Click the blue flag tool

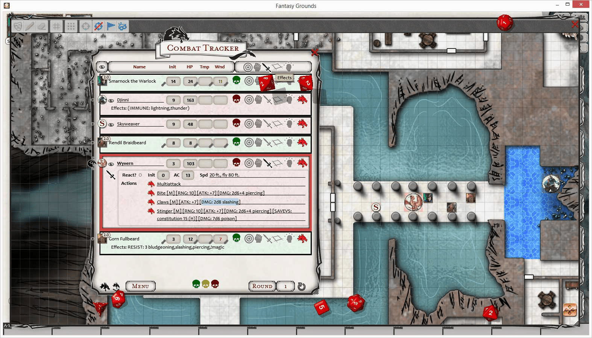tap(111, 26)
